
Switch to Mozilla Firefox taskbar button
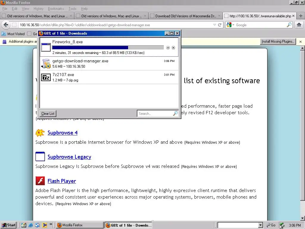point(80,225)
